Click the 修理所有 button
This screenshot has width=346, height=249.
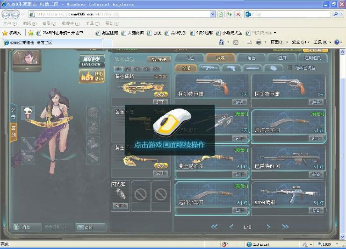(159, 59)
